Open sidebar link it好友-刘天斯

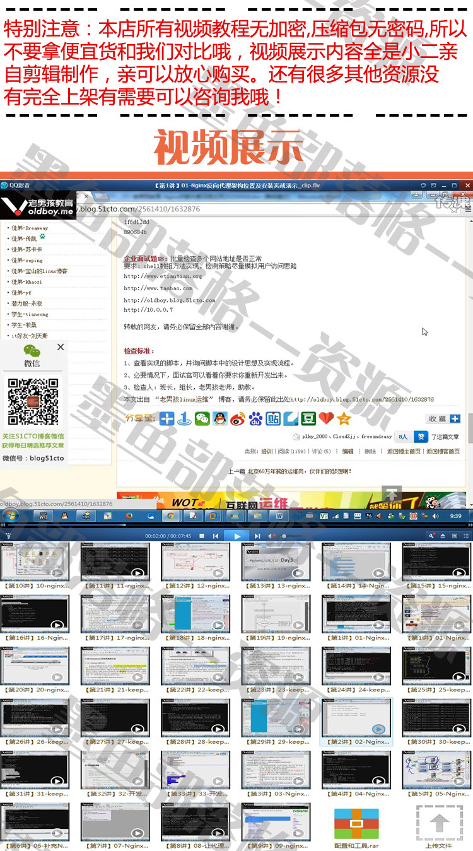(x=29, y=336)
